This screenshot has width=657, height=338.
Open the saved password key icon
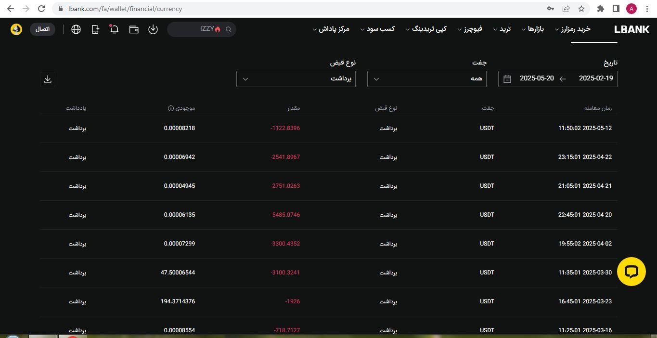(x=551, y=9)
